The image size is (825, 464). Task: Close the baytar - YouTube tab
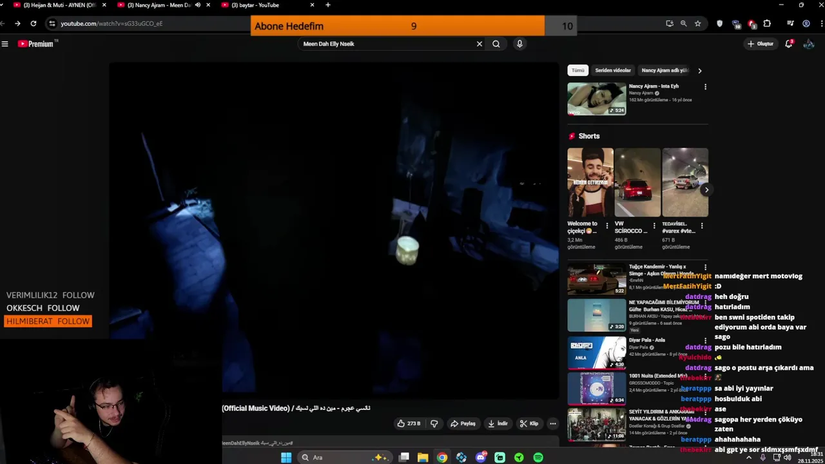(313, 5)
